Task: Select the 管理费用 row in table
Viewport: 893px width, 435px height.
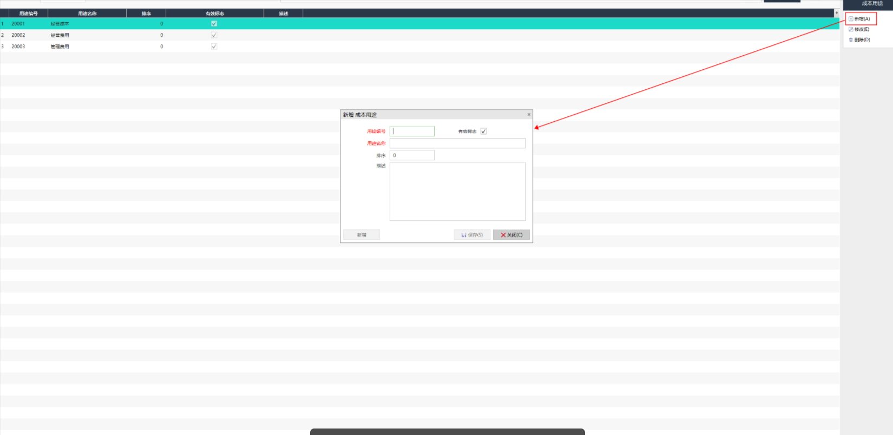Action: (x=60, y=47)
